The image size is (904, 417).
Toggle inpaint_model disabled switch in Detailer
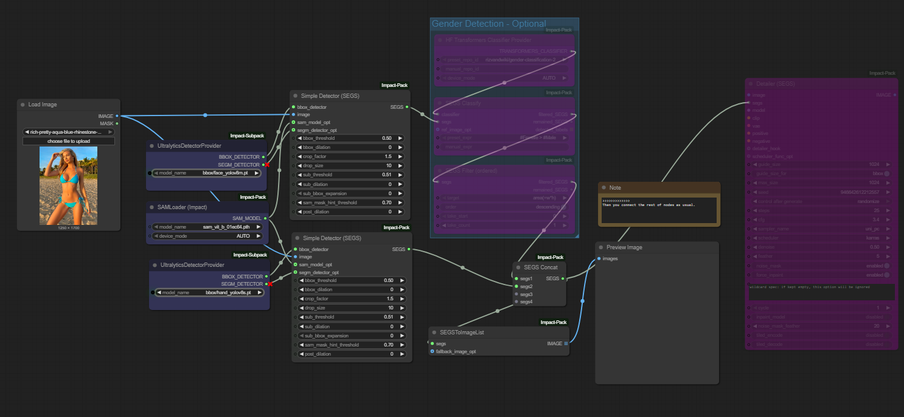pyautogui.click(x=886, y=317)
